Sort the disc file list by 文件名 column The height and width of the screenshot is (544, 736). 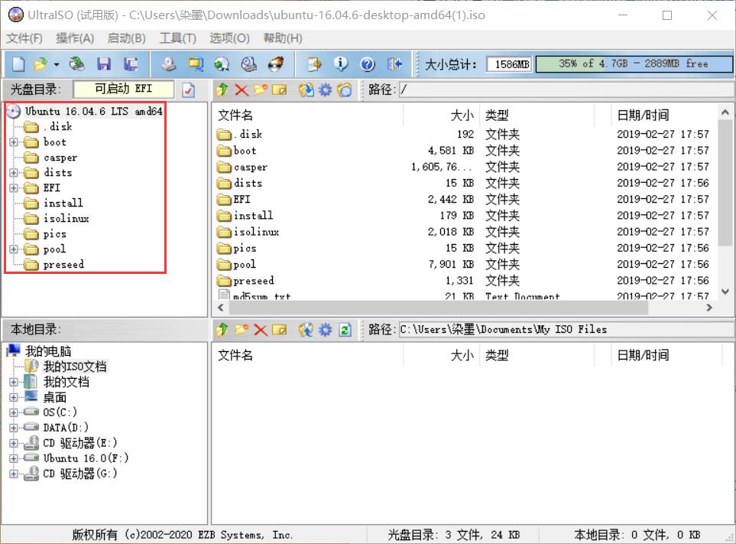click(x=309, y=115)
